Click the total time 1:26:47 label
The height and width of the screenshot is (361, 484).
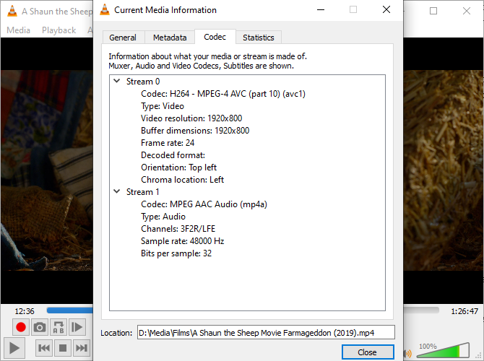pos(464,311)
